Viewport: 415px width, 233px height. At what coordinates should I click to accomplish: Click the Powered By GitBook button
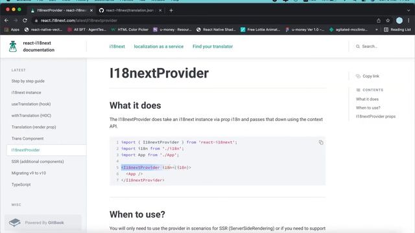pyautogui.click(x=43, y=223)
